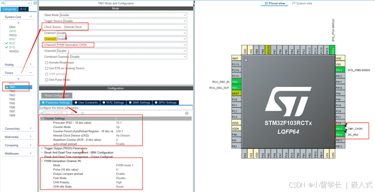Open the Trigger Source dropdown
Image resolution: width=375 pixels, height=192 pixels.
(125, 21)
